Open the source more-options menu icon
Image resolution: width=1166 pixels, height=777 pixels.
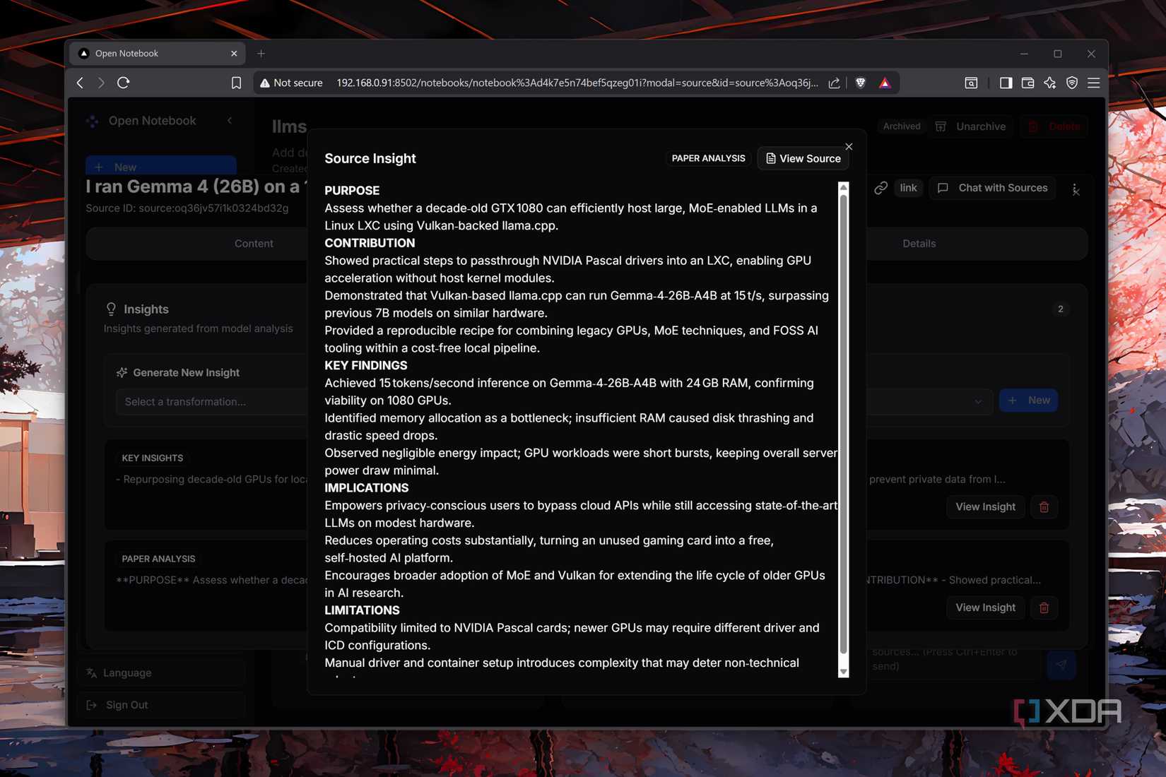coord(1076,189)
